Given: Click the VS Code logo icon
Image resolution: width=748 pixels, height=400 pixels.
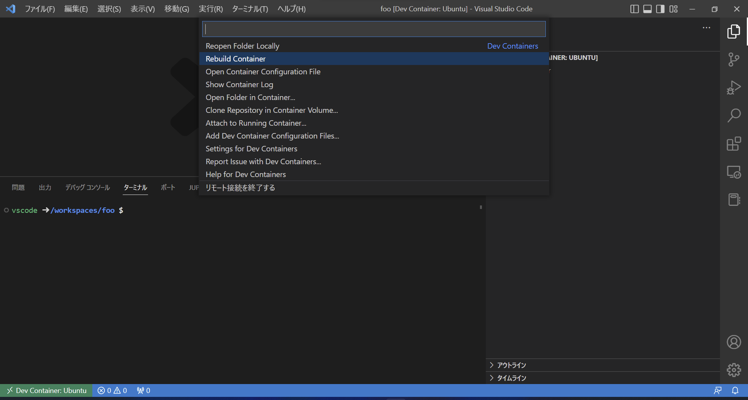Looking at the screenshot, I should point(11,9).
